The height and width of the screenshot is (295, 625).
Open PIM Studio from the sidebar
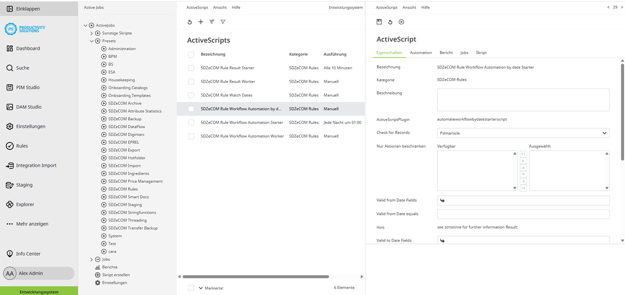point(29,87)
